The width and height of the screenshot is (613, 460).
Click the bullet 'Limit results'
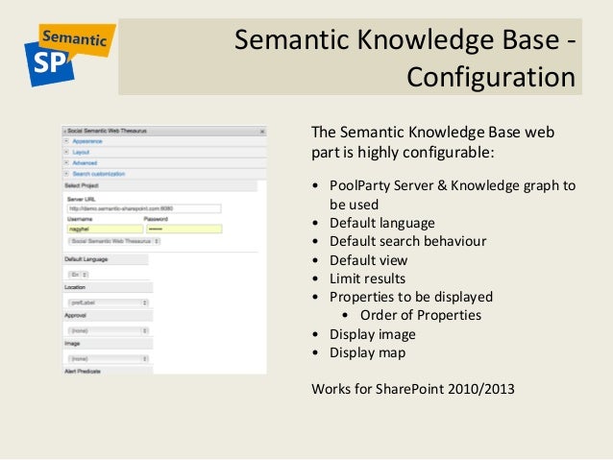click(367, 278)
